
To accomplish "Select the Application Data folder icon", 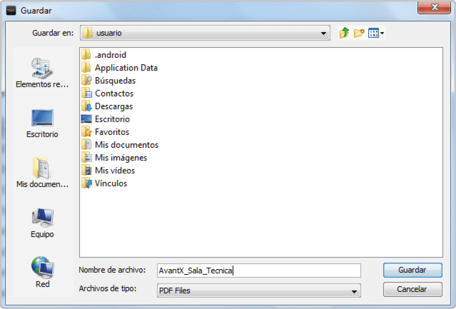I will coord(86,68).
